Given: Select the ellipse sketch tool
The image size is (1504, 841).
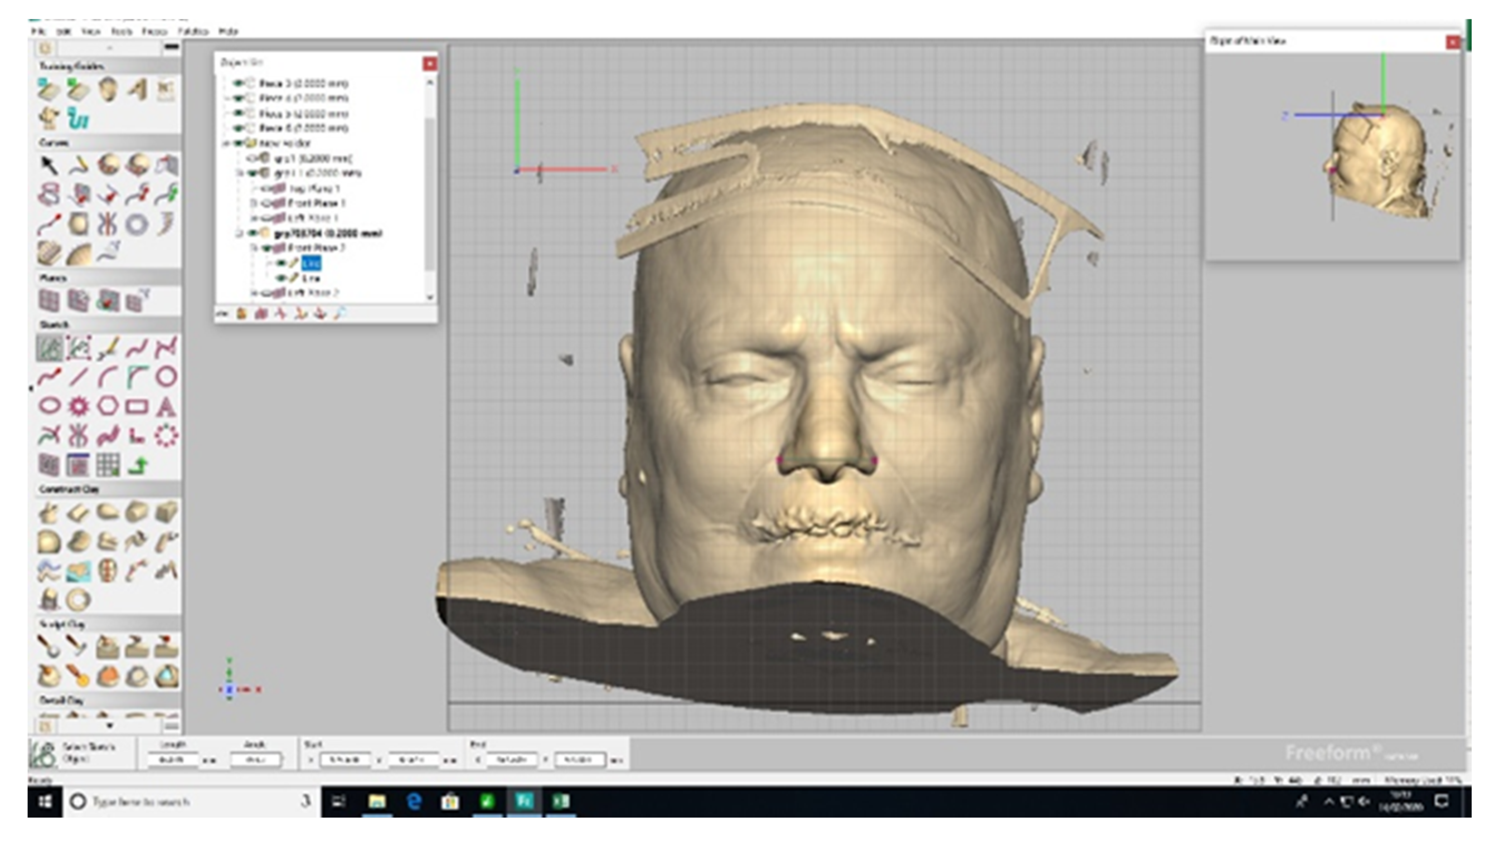Looking at the screenshot, I should (x=49, y=406).
